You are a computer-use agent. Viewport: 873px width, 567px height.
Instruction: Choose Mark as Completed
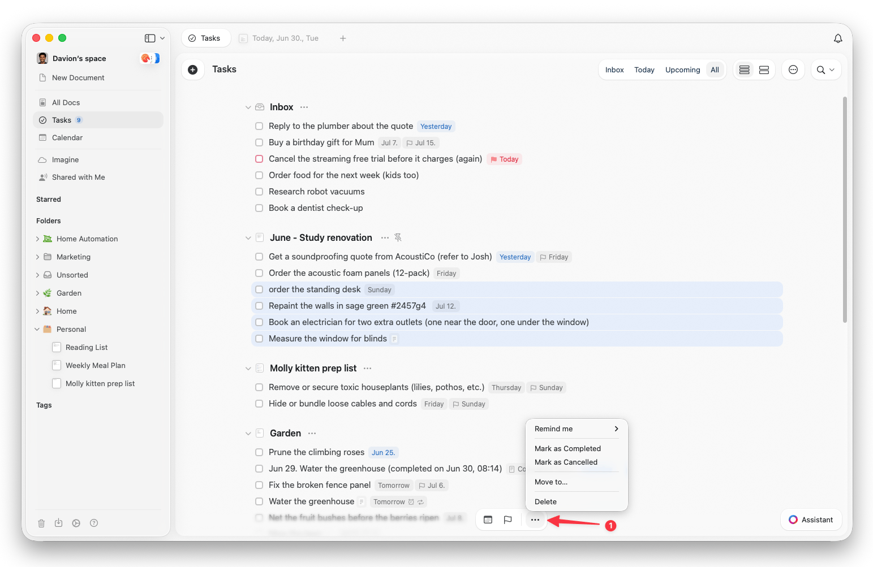pyautogui.click(x=567, y=449)
